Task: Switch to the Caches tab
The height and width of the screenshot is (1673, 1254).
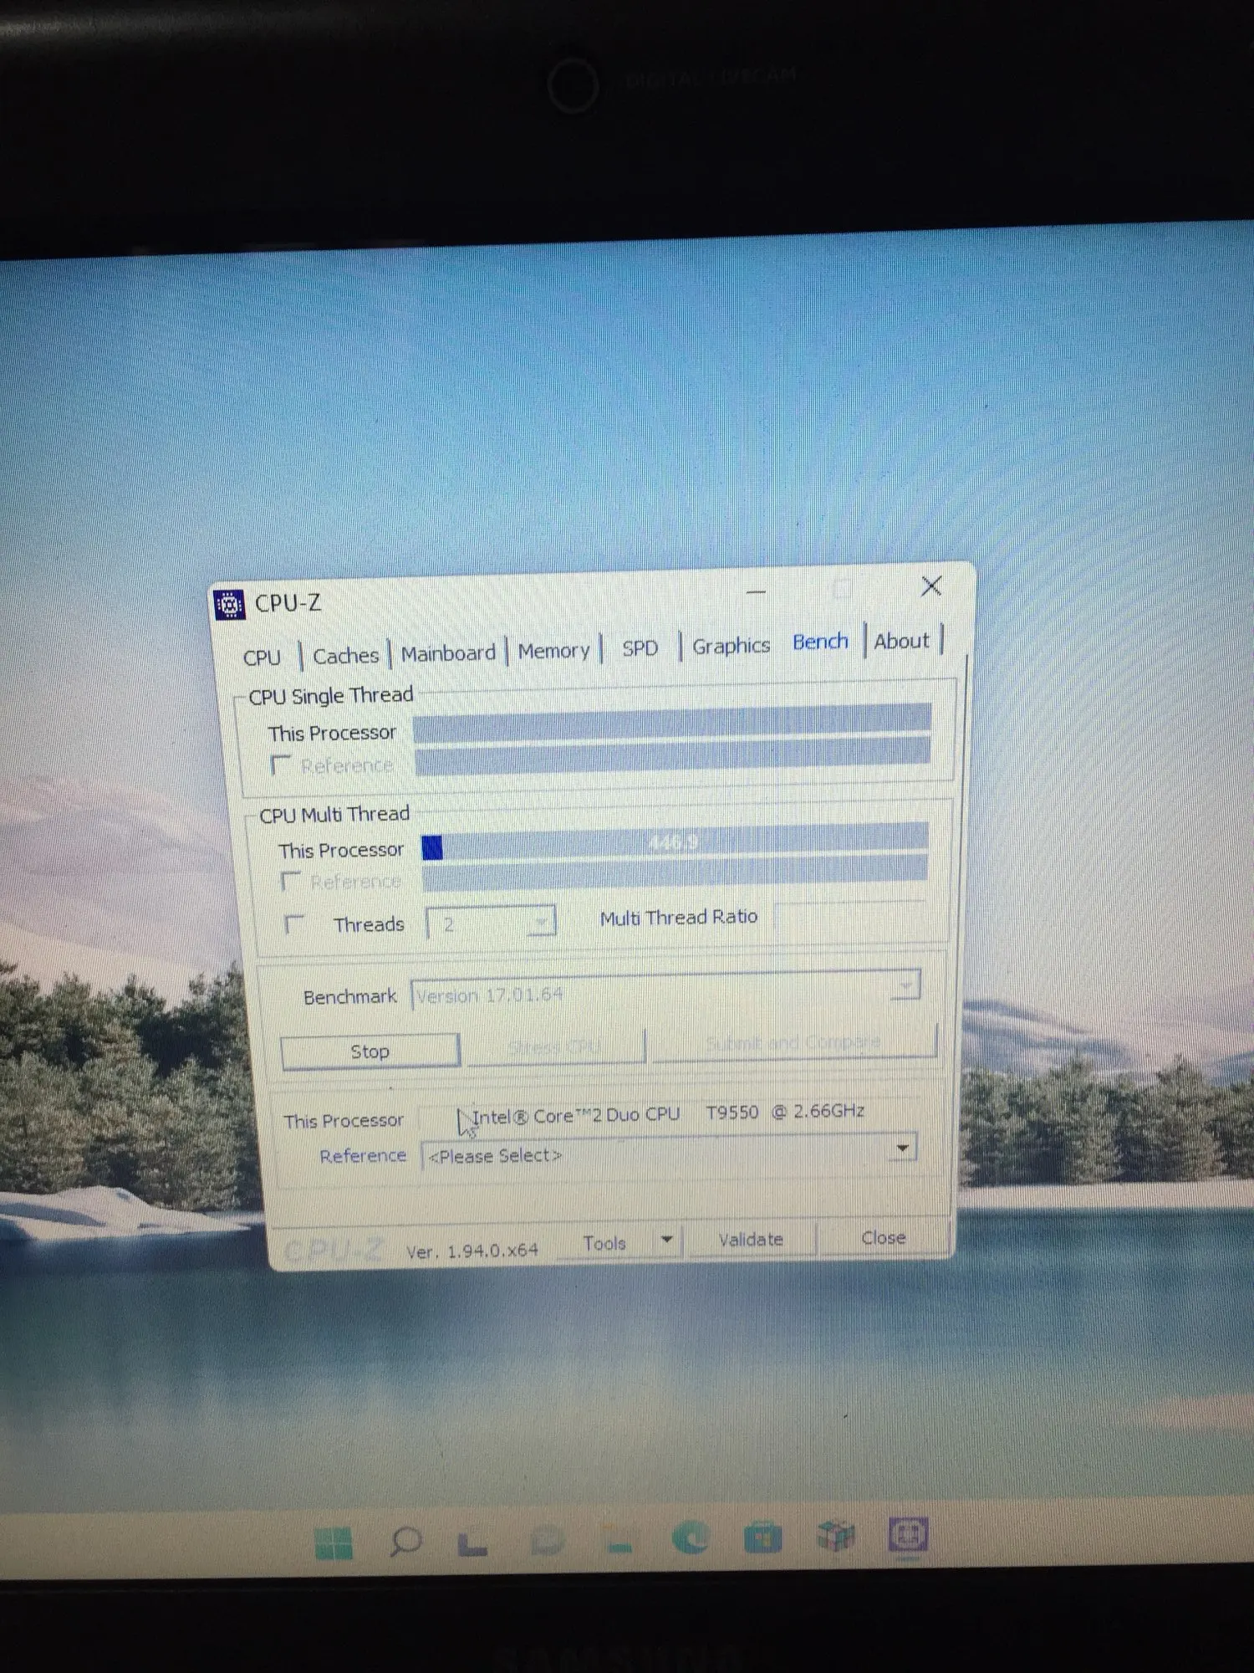Action: (x=345, y=656)
